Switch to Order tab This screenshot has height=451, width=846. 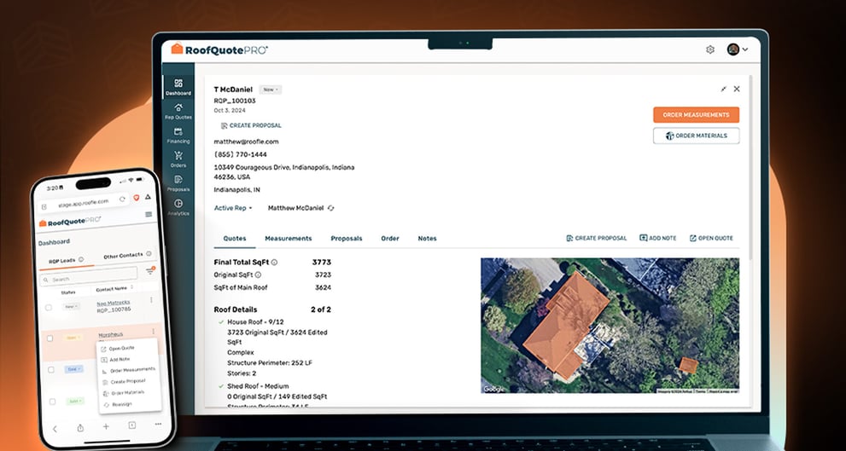click(x=390, y=238)
